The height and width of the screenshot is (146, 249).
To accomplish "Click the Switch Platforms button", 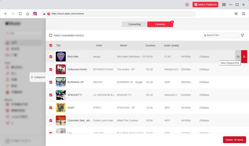I will (x=205, y=5).
